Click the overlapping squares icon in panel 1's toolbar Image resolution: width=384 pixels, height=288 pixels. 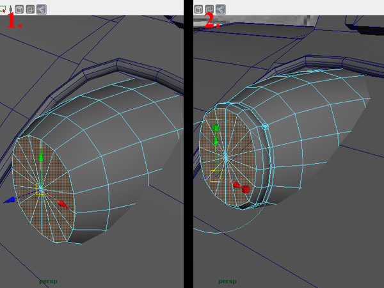click(30, 10)
